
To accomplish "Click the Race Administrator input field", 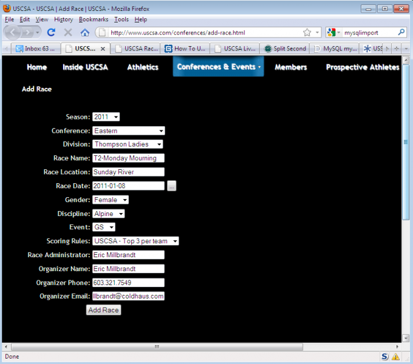I will point(128,255).
